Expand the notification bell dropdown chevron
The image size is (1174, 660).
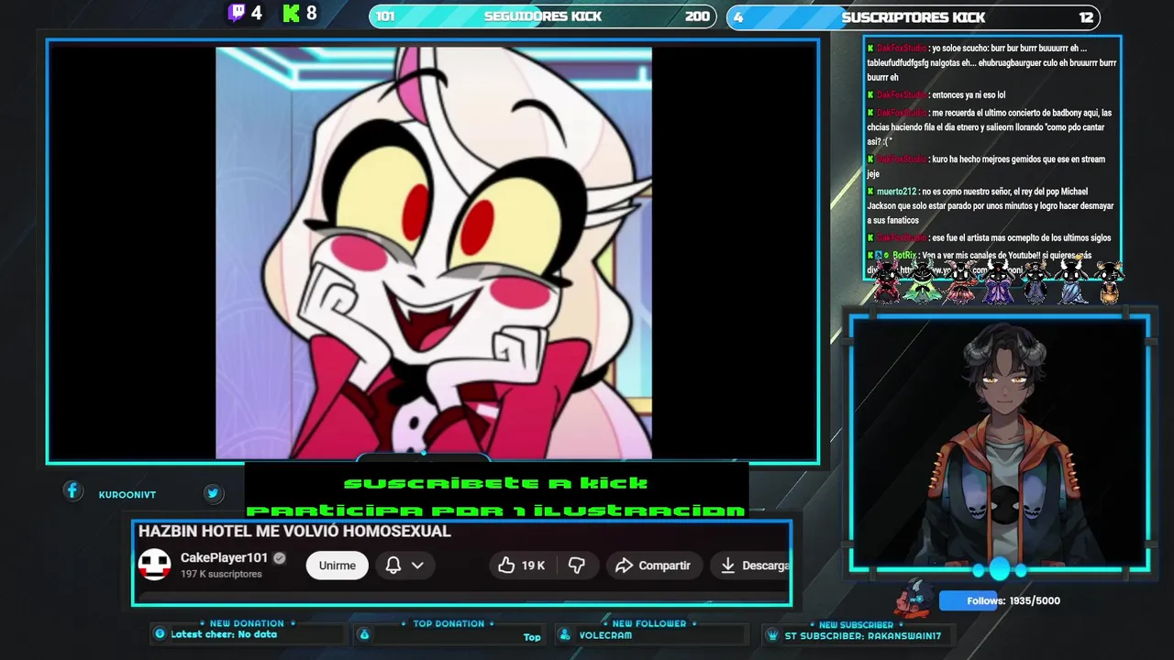pyautogui.click(x=417, y=566)
